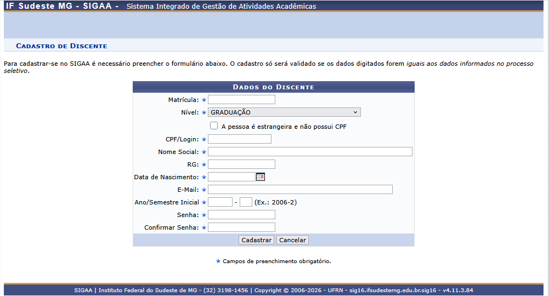Image resolution: width=549 pixels, height=296 pixels.
Task: Click the CPF/Login text field
Action: pos(240,139)
